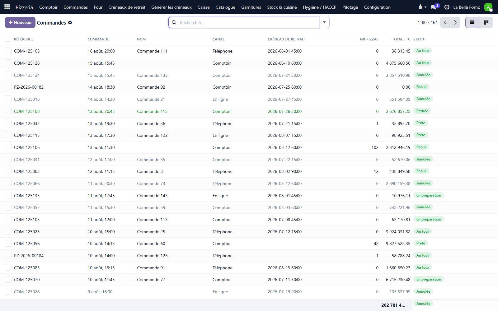
Task: Switch to kanban view
Action: (x=486, y=22)
